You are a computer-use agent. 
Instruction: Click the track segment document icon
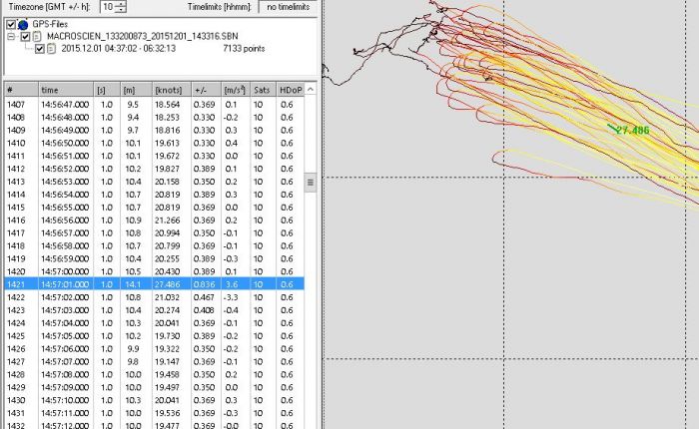pos(52,47)
